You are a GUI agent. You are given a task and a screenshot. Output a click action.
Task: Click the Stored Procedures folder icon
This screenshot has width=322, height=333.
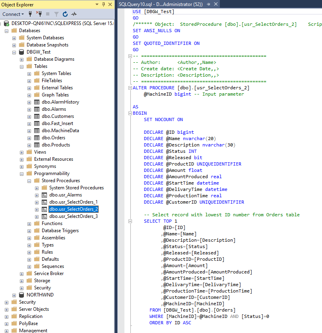(37, 181)
